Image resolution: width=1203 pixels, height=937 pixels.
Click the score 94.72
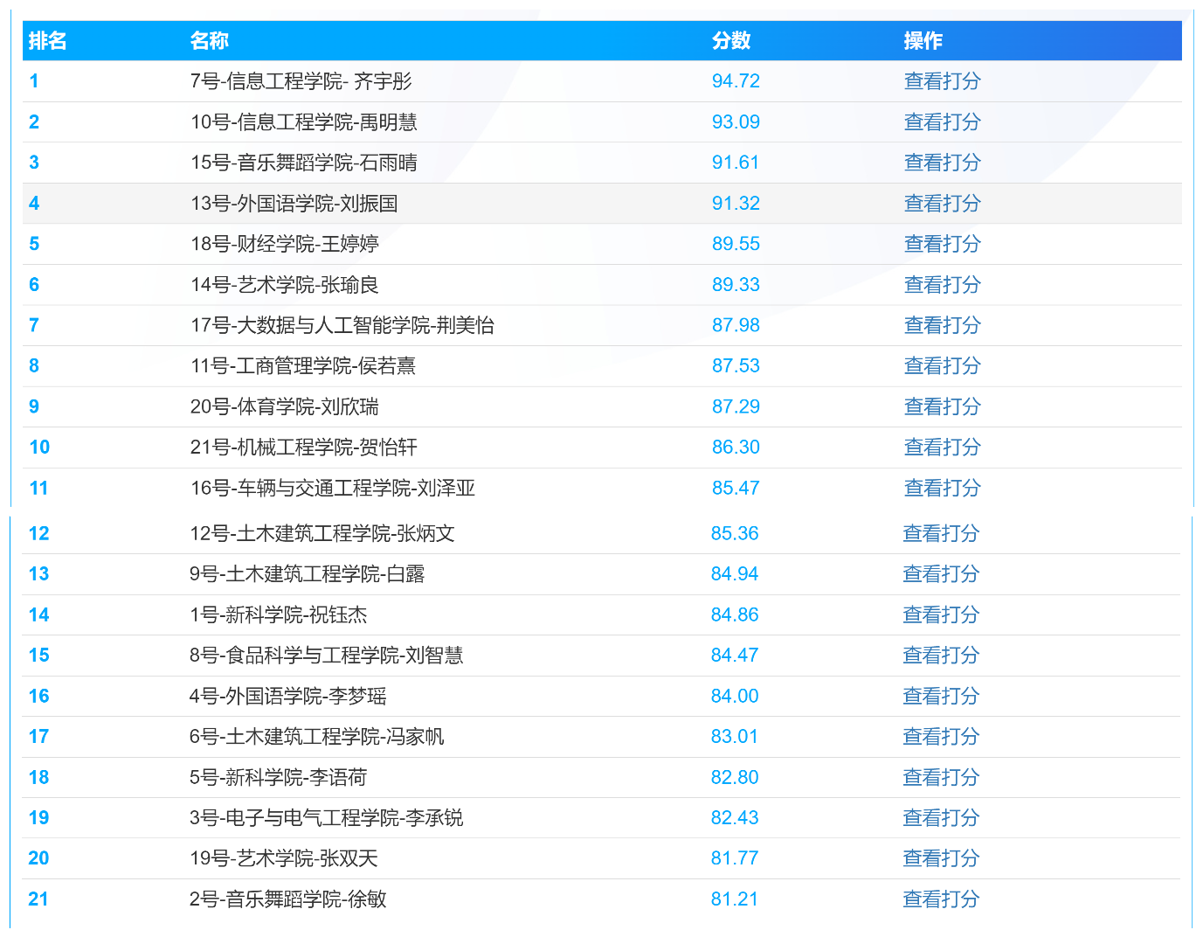pyautogui.click(x=736, y=81)
